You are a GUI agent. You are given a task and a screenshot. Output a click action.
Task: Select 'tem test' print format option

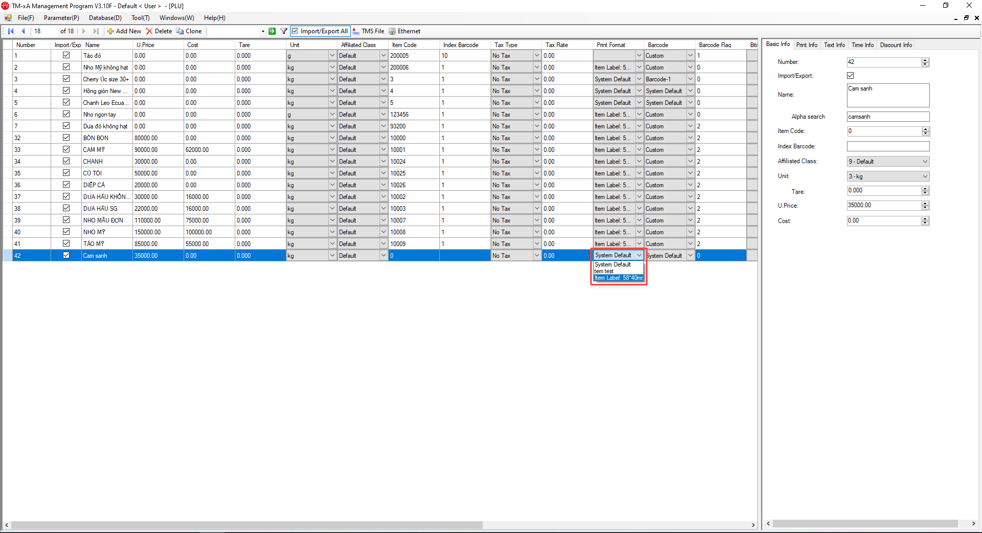(618, 271)
